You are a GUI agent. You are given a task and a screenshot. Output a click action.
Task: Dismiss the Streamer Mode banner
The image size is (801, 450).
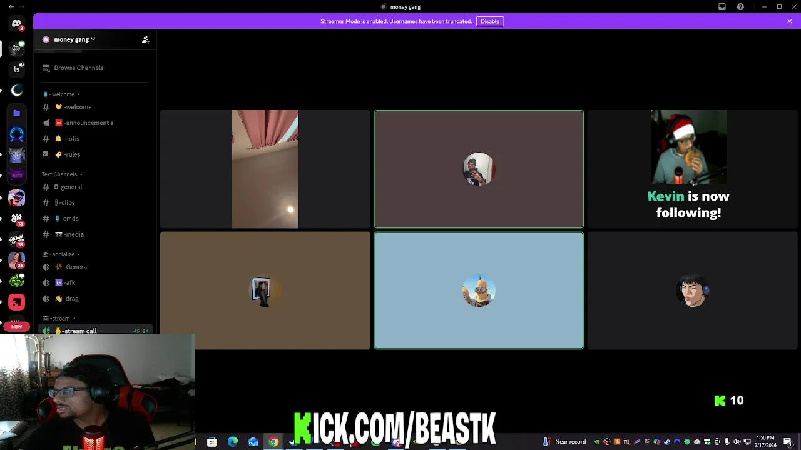[790, 21]
